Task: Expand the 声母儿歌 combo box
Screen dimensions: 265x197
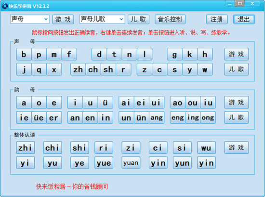Action: 102,19
